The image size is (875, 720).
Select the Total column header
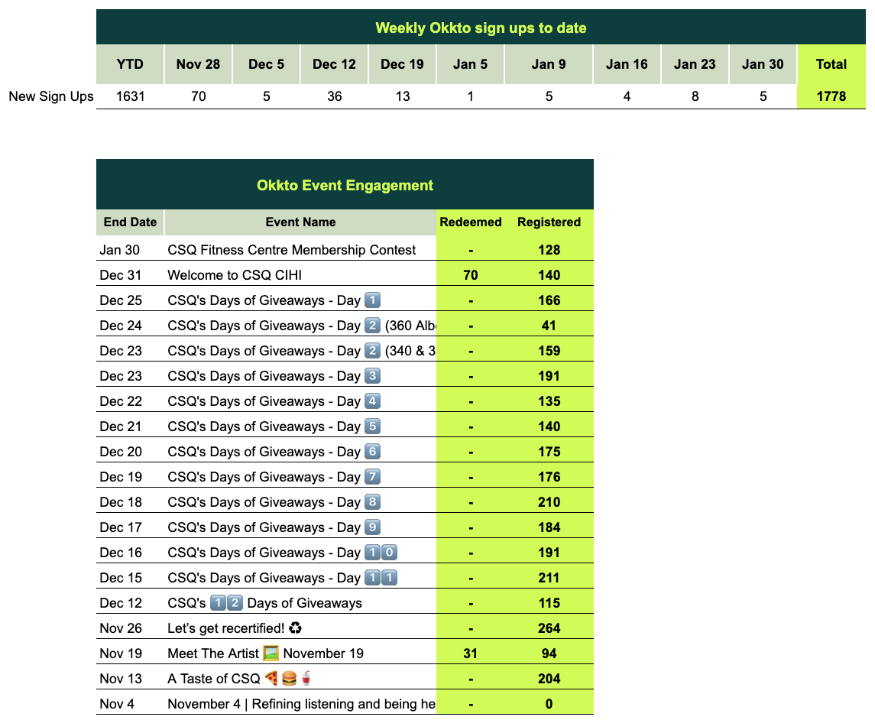831,64
